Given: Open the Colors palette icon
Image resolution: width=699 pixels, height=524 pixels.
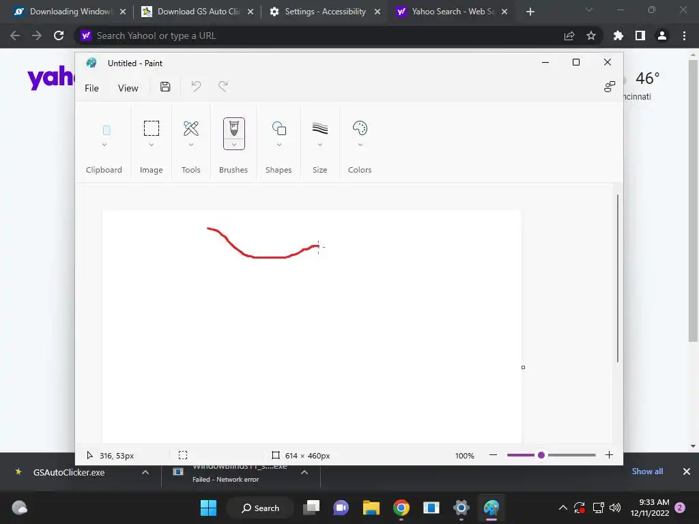Looking at the screenshot, I should (360, 128).
